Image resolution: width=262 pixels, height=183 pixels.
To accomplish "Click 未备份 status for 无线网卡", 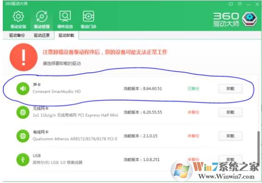I will (x=193, y=112).
